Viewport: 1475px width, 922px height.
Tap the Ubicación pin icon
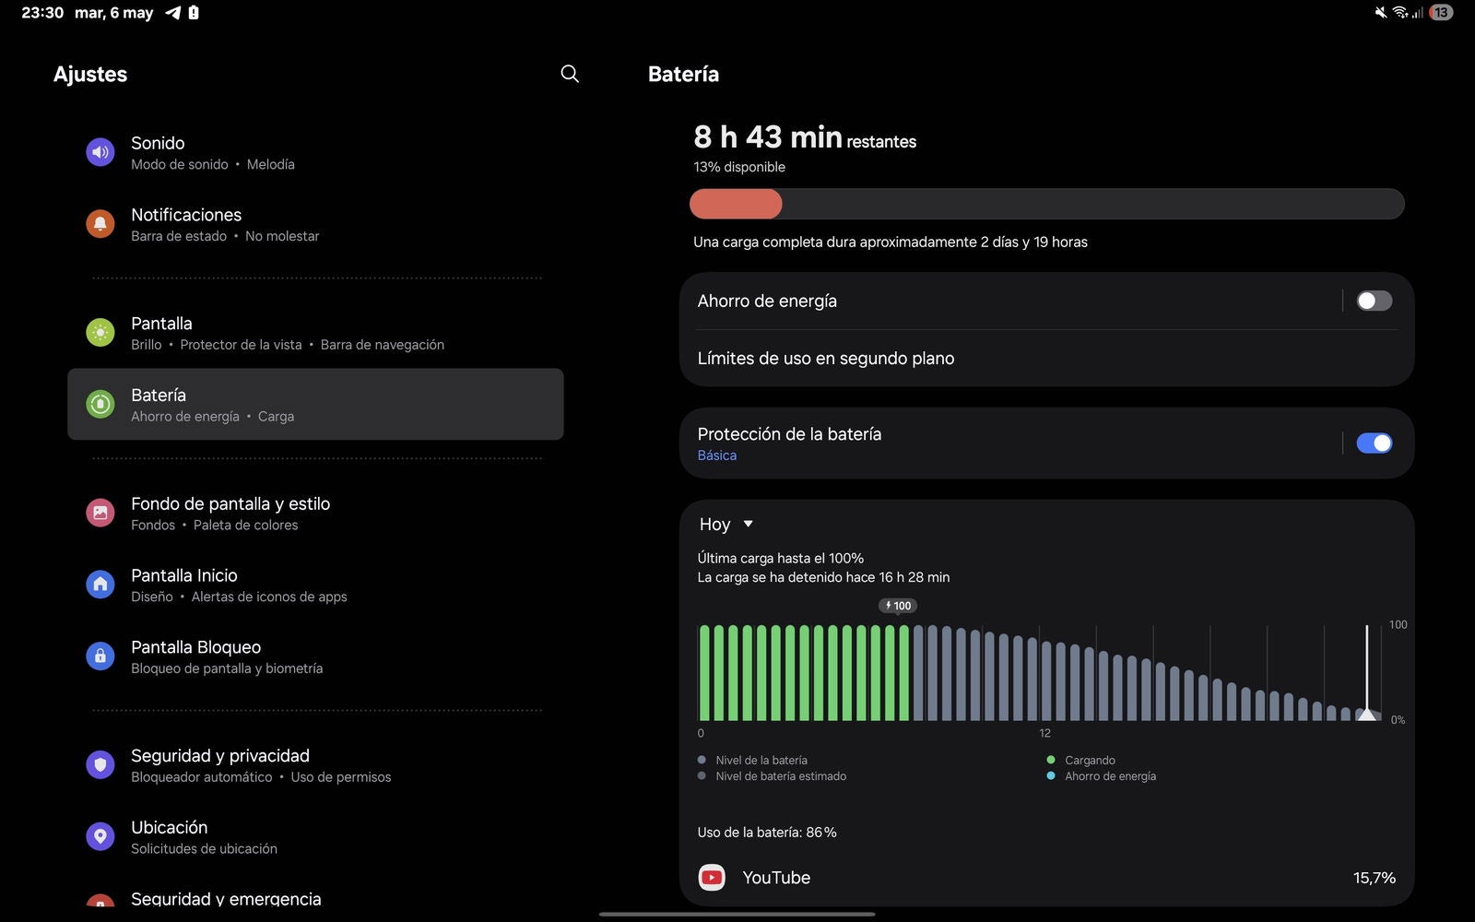pos(100,836)
